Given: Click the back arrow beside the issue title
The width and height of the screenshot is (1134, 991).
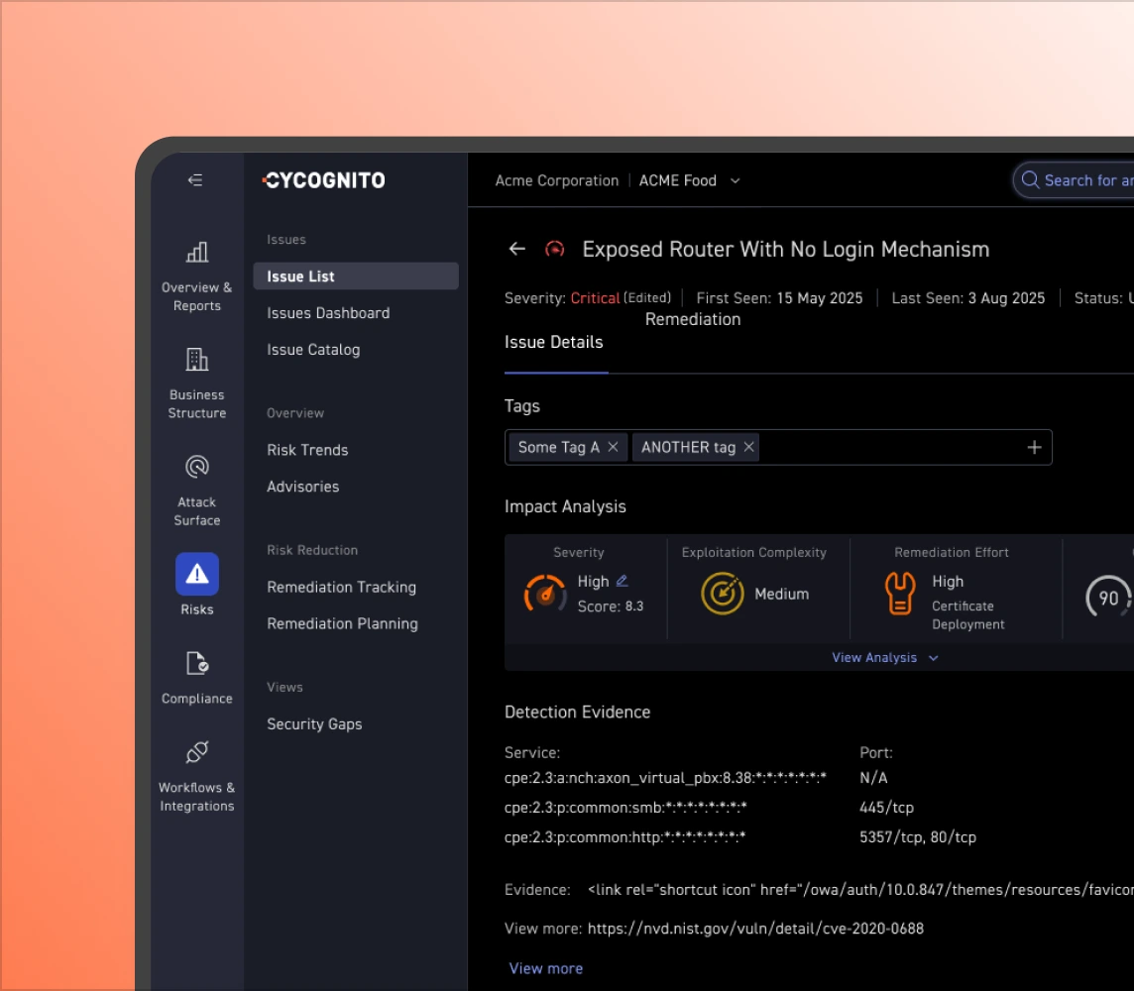Looking at the screenshot, I should coord(516,249).
